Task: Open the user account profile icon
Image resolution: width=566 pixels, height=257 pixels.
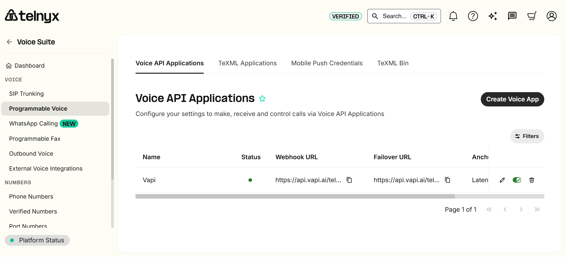Action: [x=551, y=16]
